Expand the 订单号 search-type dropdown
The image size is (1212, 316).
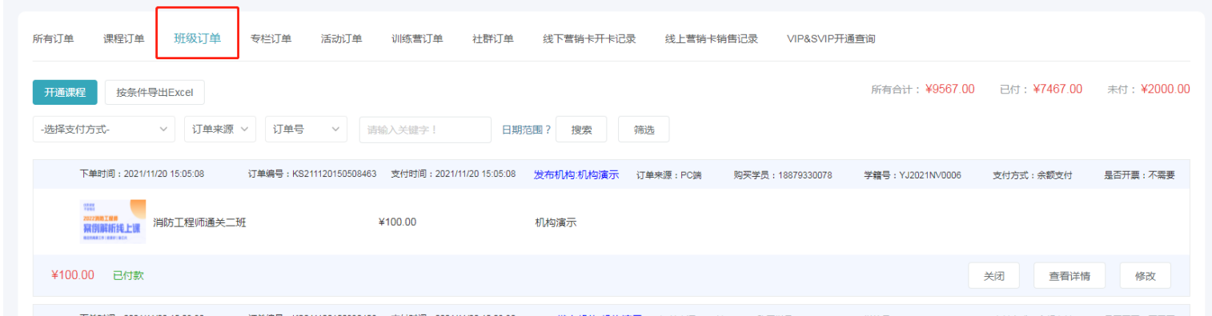(306, 129)
